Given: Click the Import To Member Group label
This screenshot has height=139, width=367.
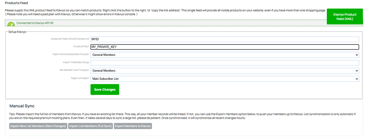Looking at the screenshot, I should 76,62.
